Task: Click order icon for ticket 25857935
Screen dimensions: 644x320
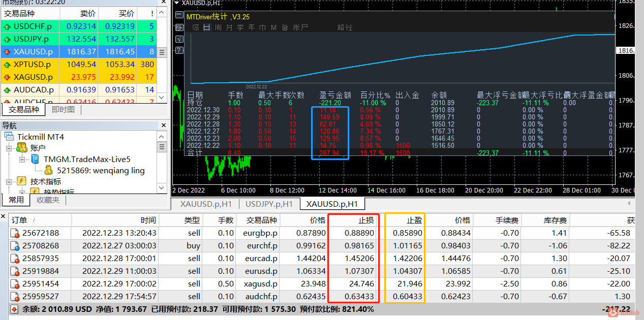Action: tap(15, 259)
